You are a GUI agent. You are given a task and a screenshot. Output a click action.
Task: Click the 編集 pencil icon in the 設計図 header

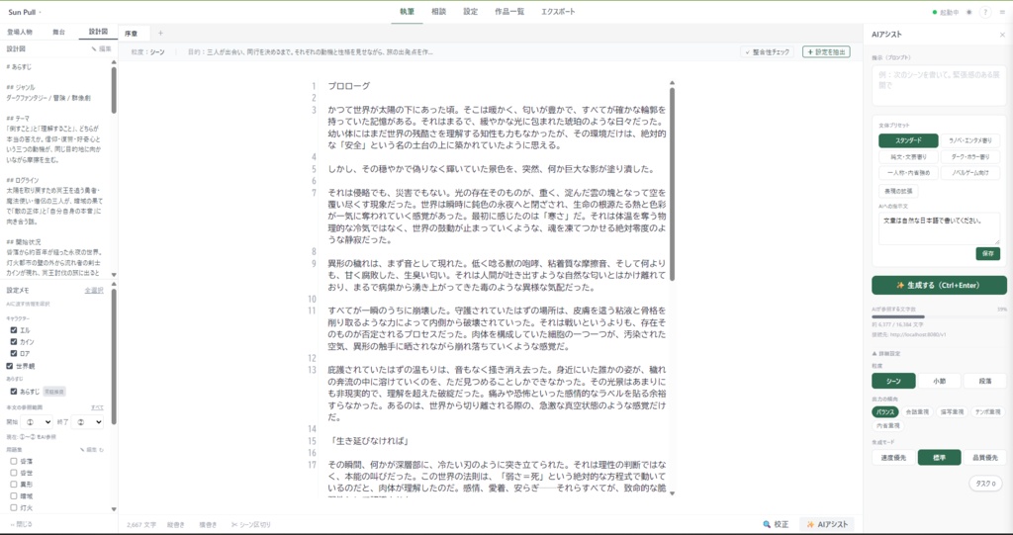point(101,48)
